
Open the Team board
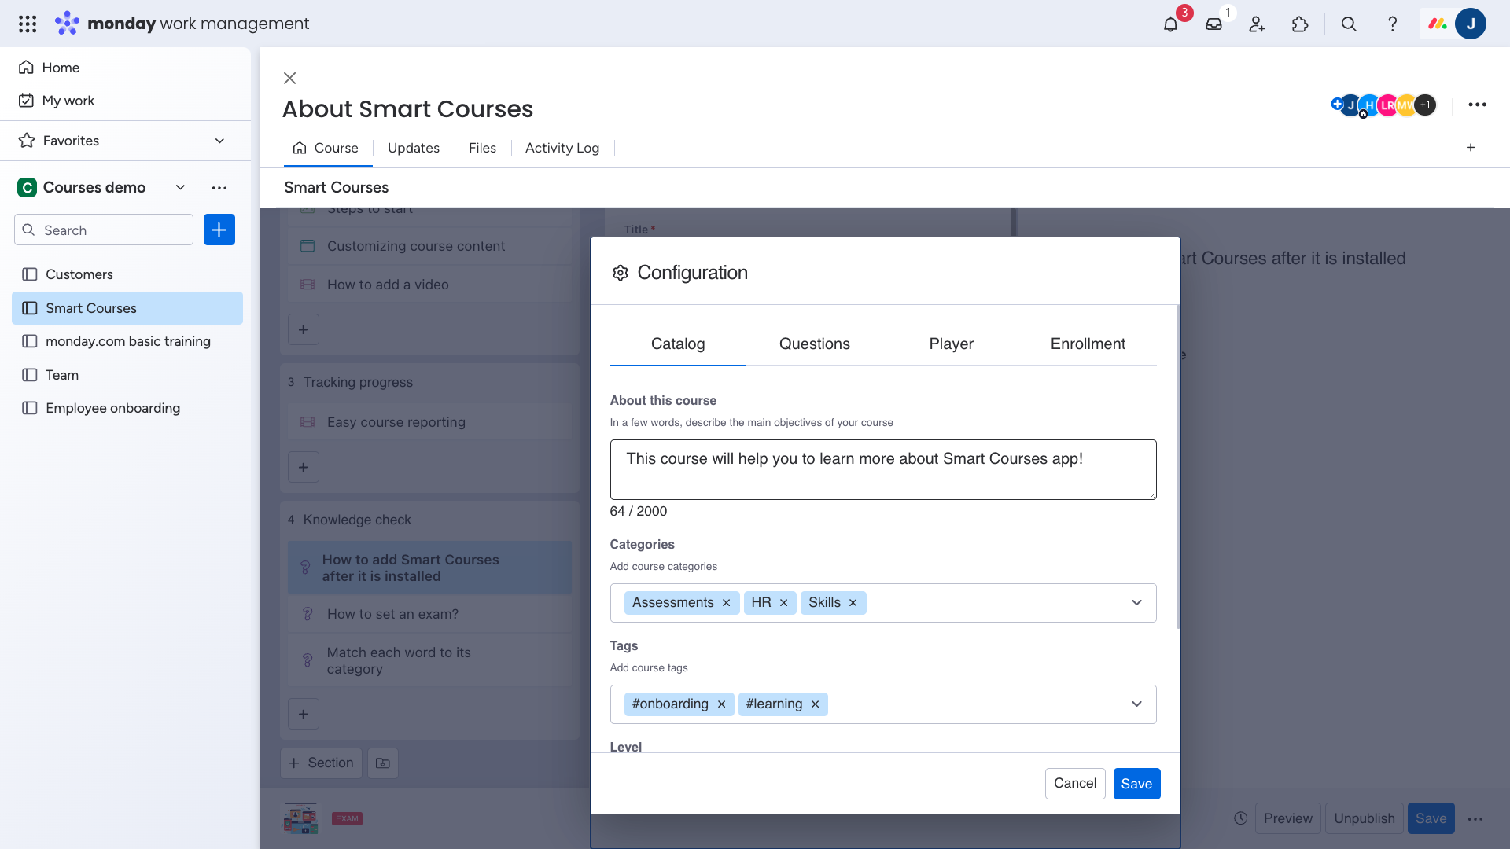click(127, 375)
